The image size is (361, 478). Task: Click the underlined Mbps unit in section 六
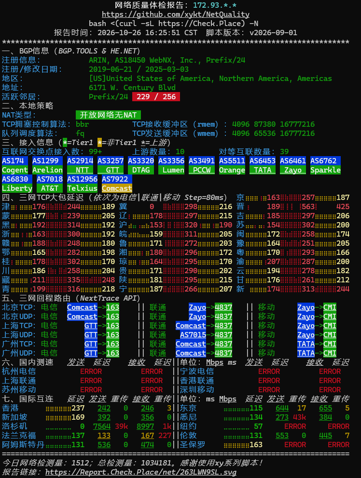coord(215,362)
